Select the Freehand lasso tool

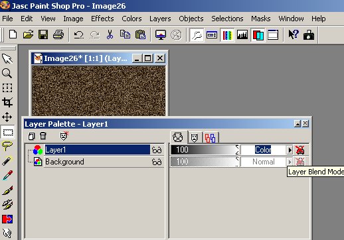tap(7, 146)
